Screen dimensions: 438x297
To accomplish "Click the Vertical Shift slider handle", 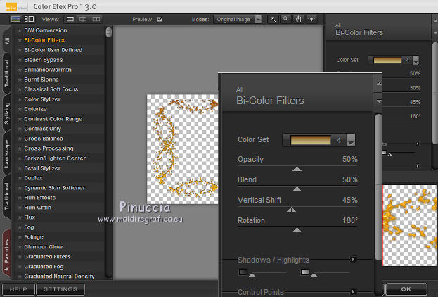I will 291,210.
